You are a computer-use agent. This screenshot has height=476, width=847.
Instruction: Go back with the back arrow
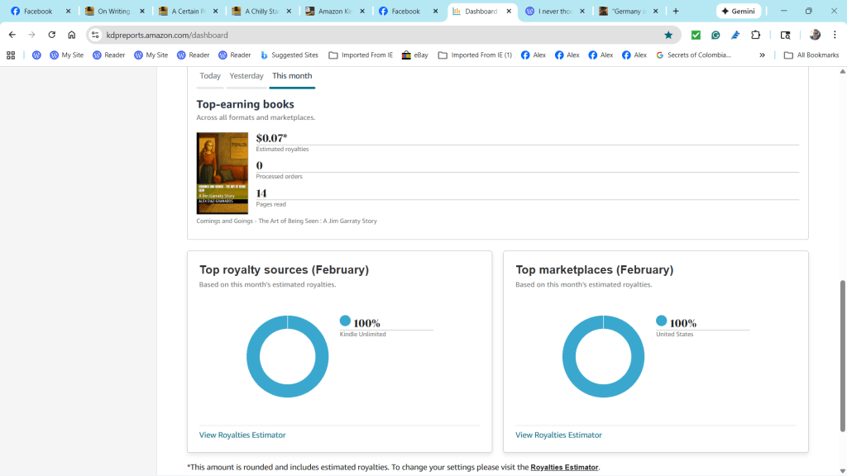pyautogui.click(x=12, y=35)
